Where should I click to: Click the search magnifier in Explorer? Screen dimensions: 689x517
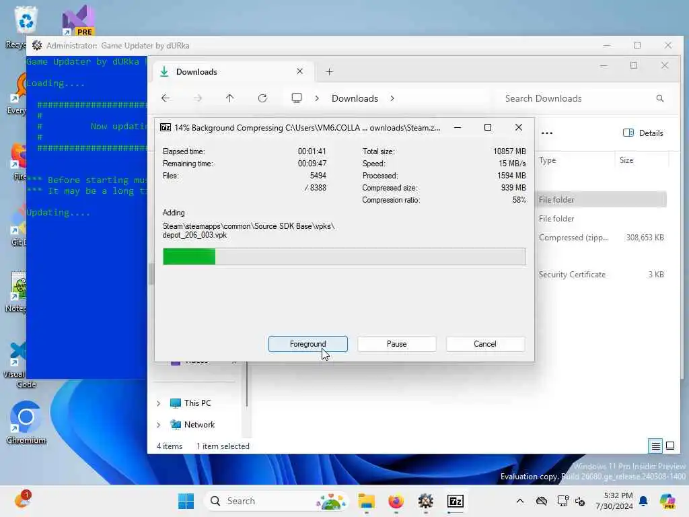pyautogui.click(x=659, y=98)
